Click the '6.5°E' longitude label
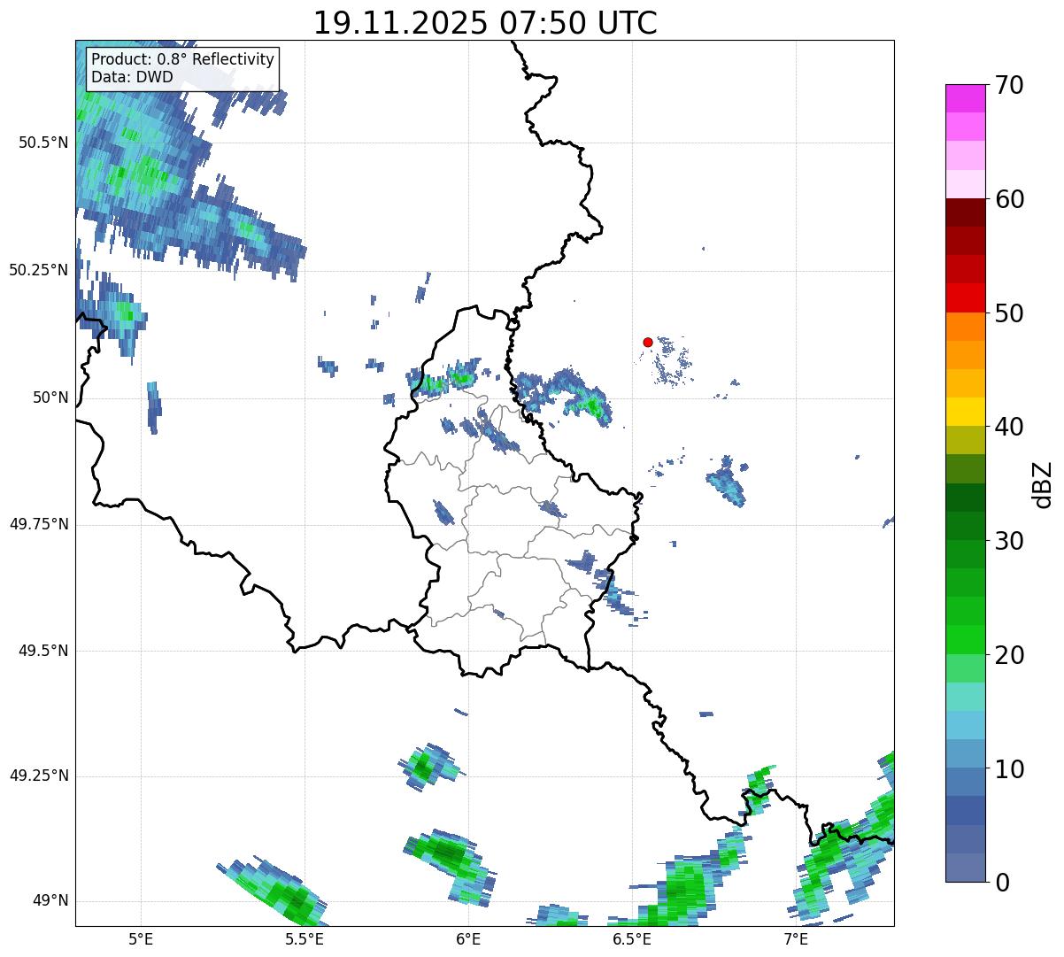 632,938
